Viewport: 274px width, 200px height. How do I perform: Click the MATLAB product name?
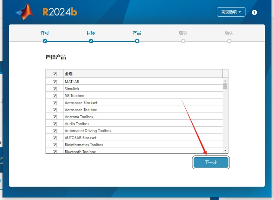pyautogui.click(x=72, y=82)
